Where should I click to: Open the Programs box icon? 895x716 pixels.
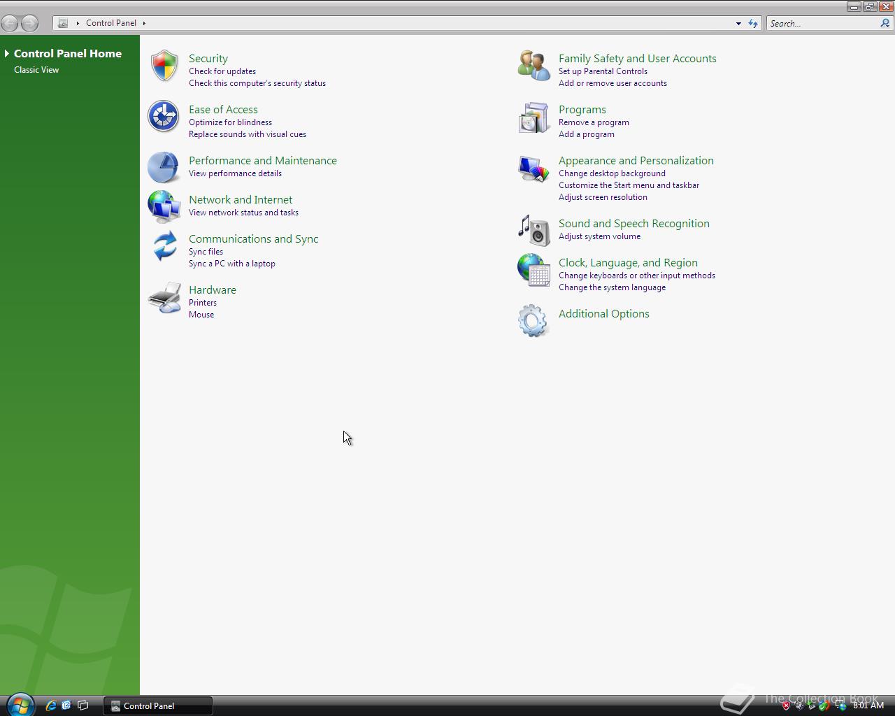coord(534,117)
